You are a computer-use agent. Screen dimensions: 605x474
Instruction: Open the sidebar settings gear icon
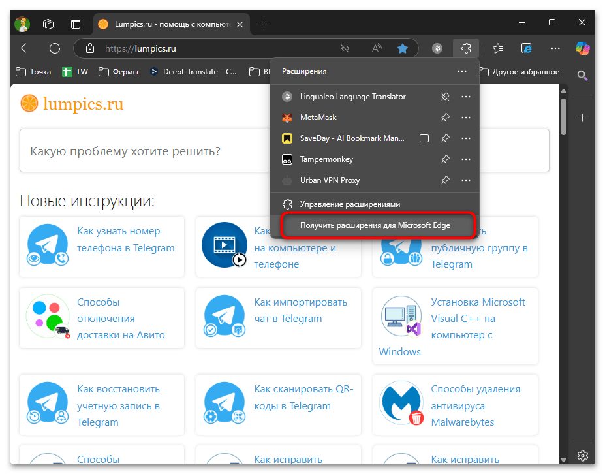coord(583,456)
